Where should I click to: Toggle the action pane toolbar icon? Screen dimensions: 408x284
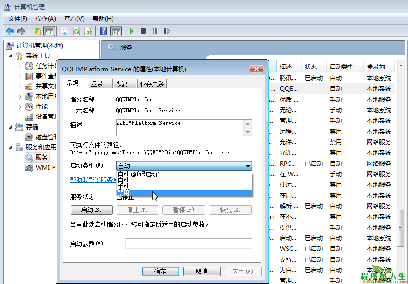click(116, 31)
